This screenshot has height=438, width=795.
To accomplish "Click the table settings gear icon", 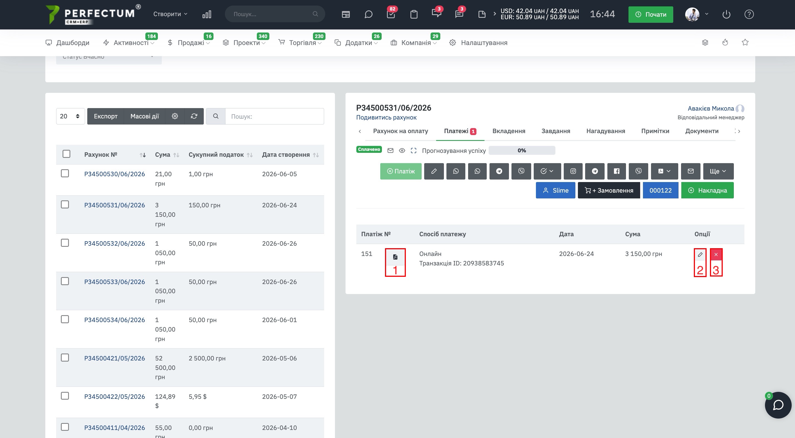I will 175,116.
